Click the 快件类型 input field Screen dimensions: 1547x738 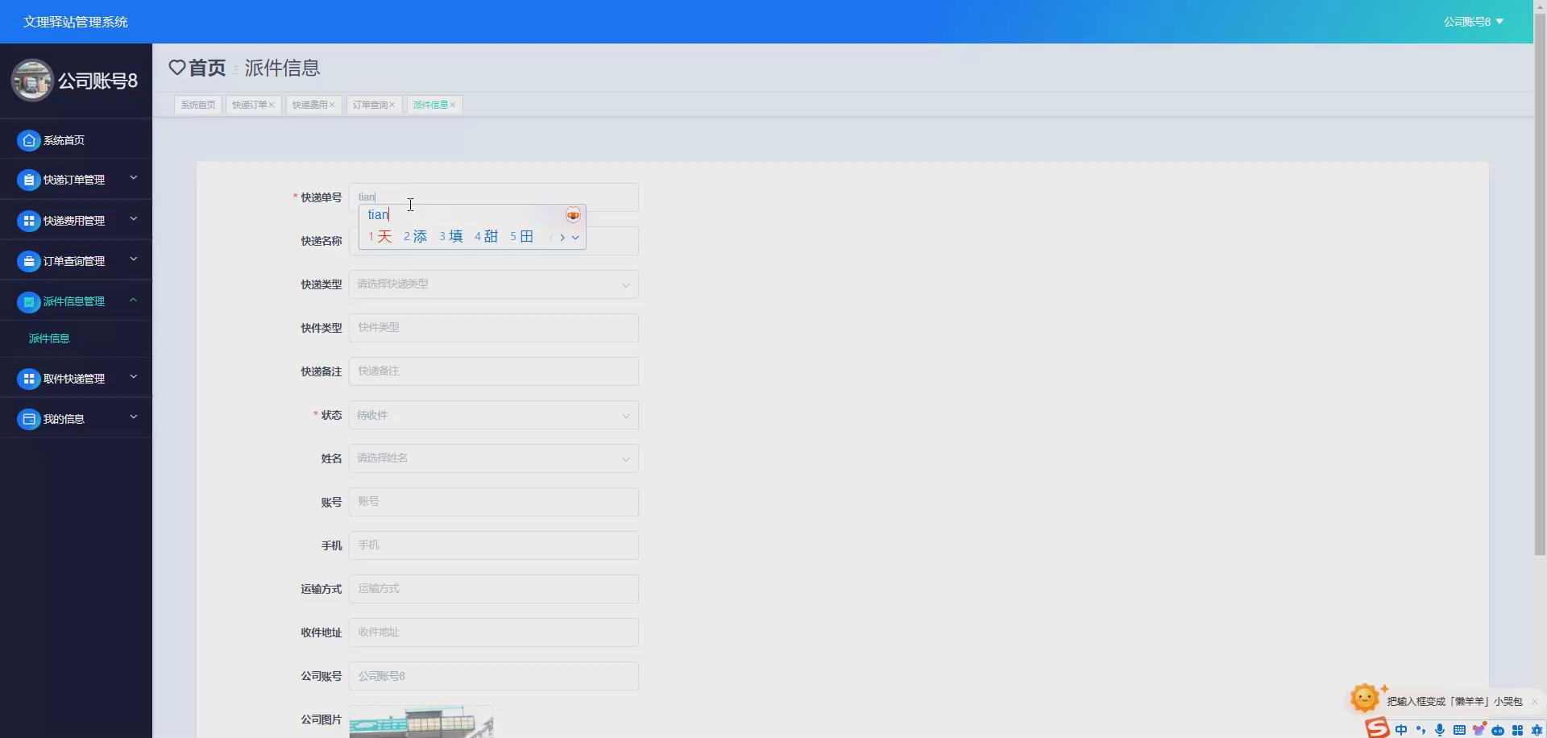(x=494, y=328)
